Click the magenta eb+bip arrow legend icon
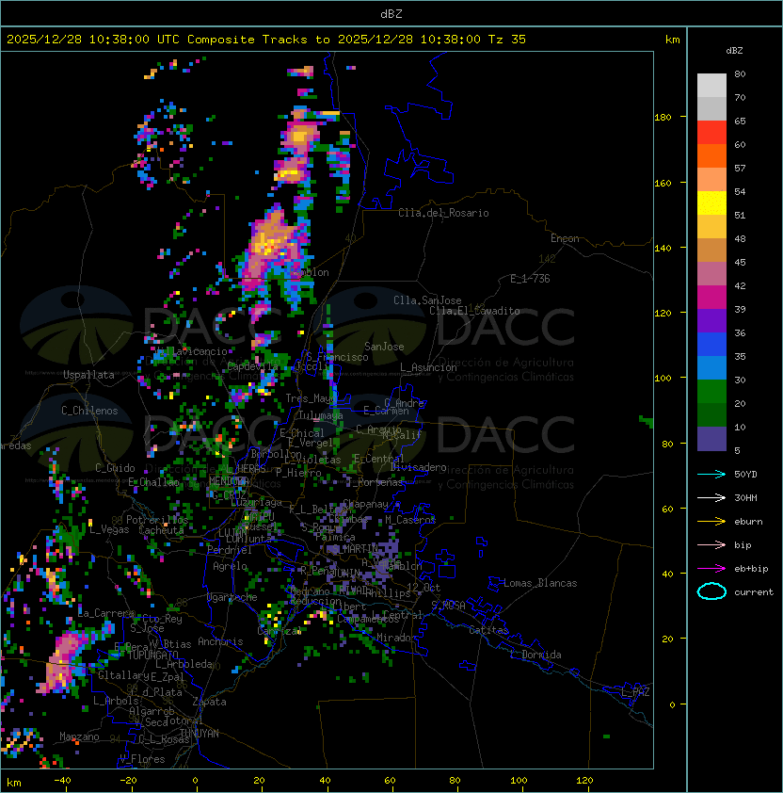This screenshot has height=793, width=783. click(x=711, y=569)
